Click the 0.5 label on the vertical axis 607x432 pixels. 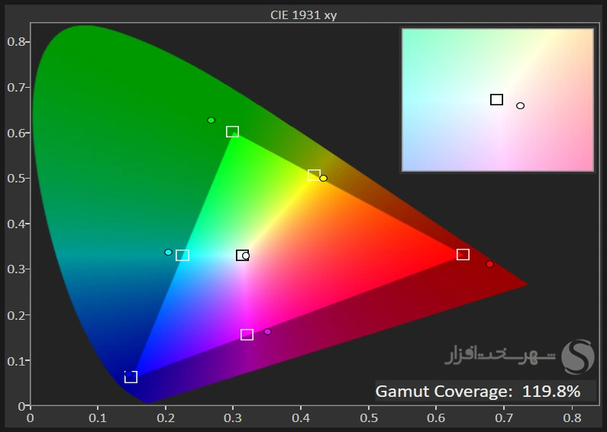pyautogui.click(x=17, y=178)
